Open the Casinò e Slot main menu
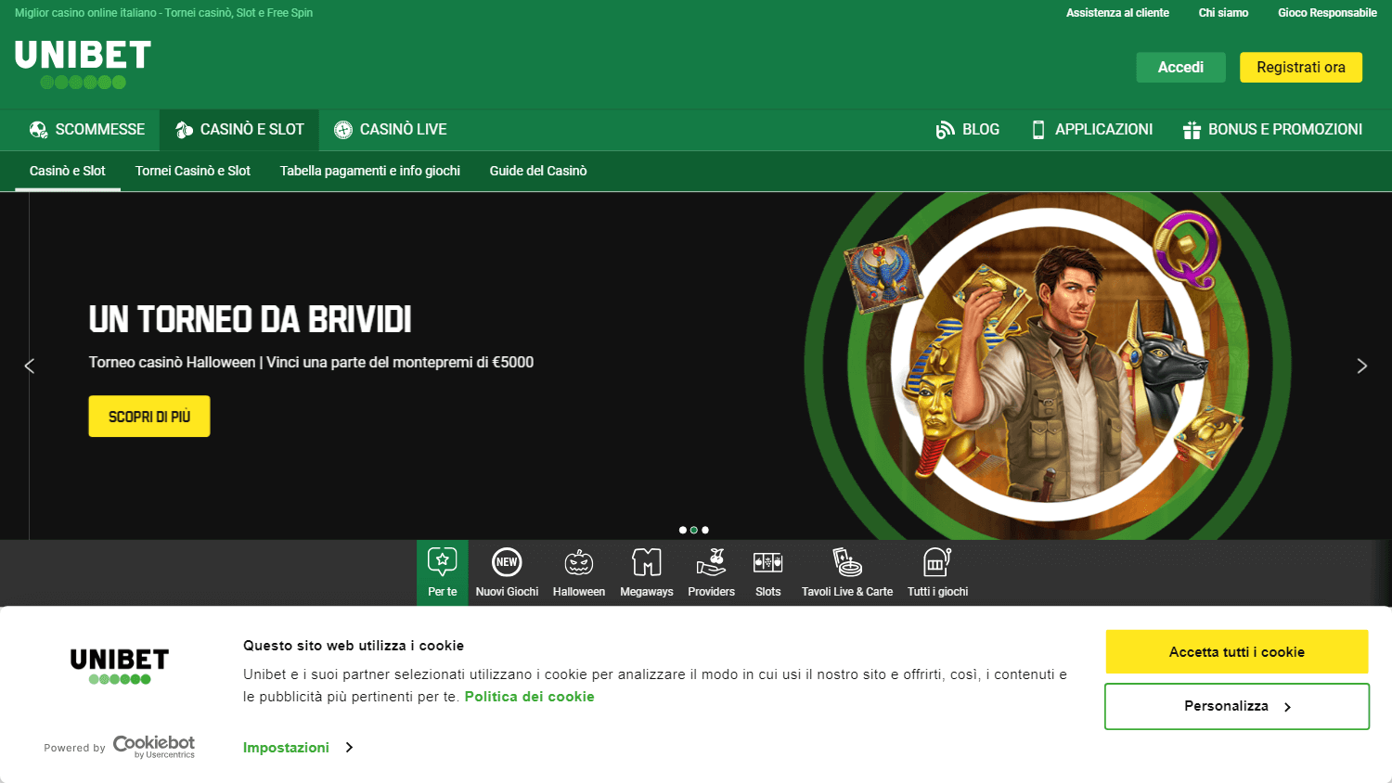1392x783 pixels. [239, 130]
